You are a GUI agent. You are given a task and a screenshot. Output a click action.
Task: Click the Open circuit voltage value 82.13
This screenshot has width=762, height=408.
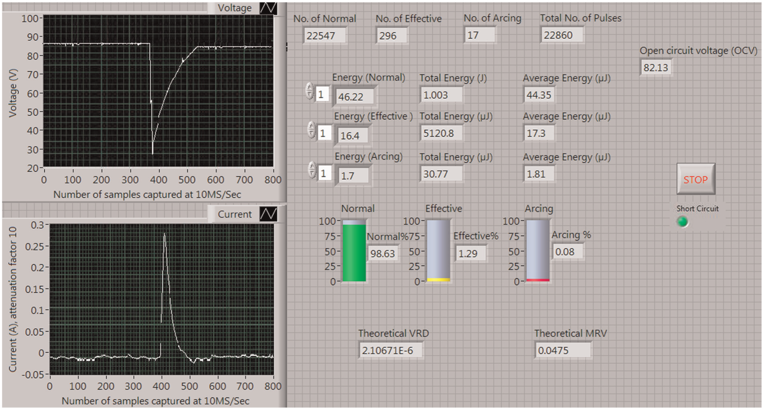pos(655,67)
